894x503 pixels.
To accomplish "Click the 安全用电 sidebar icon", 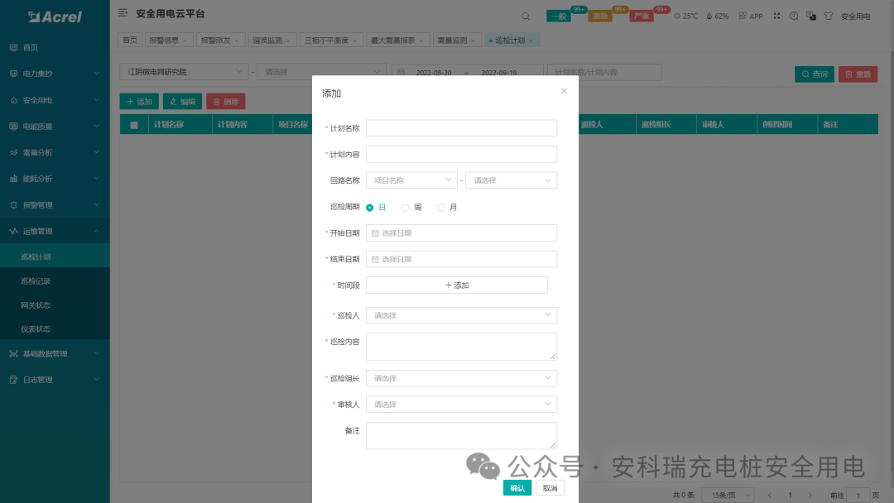I will click(14, 100).
